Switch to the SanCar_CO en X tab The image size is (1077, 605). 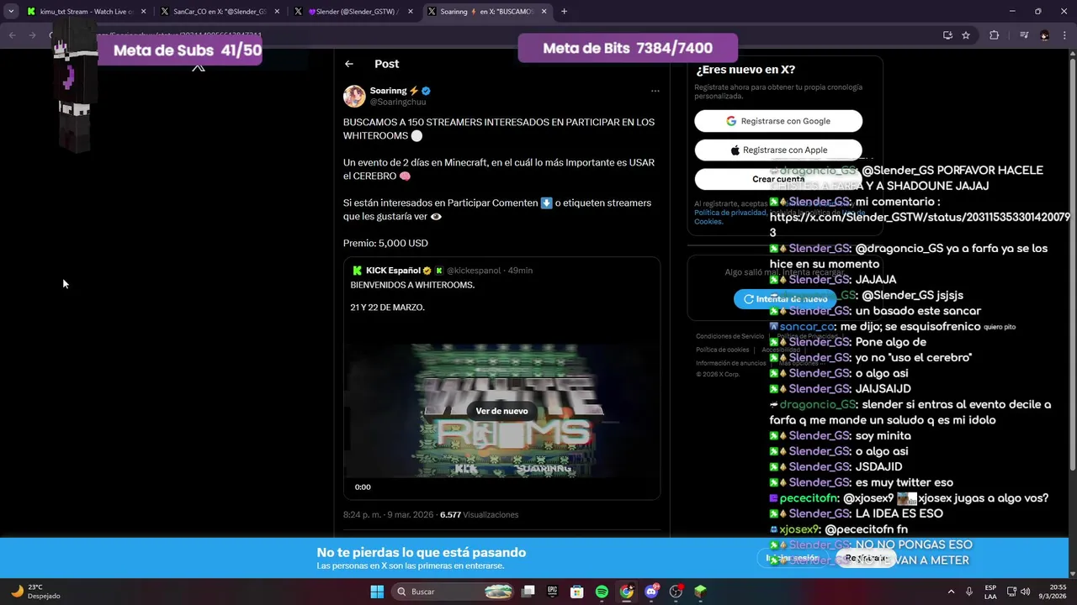(219, 12)
